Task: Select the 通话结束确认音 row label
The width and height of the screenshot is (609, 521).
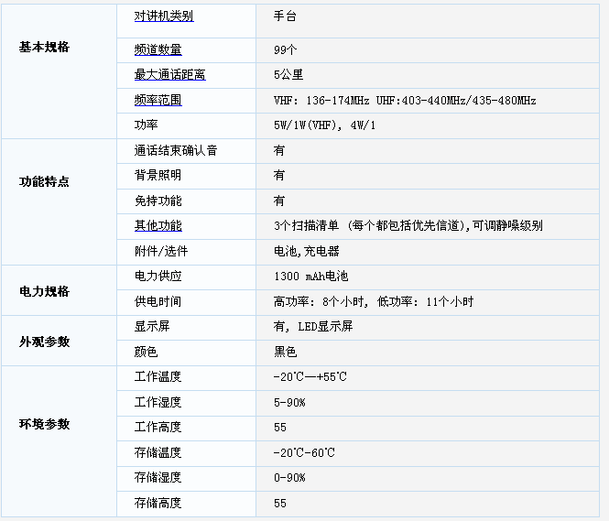Action: pyautogui.click(x=176, y=150)
